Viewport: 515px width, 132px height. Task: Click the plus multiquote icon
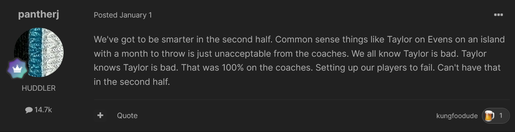[100, 116]
